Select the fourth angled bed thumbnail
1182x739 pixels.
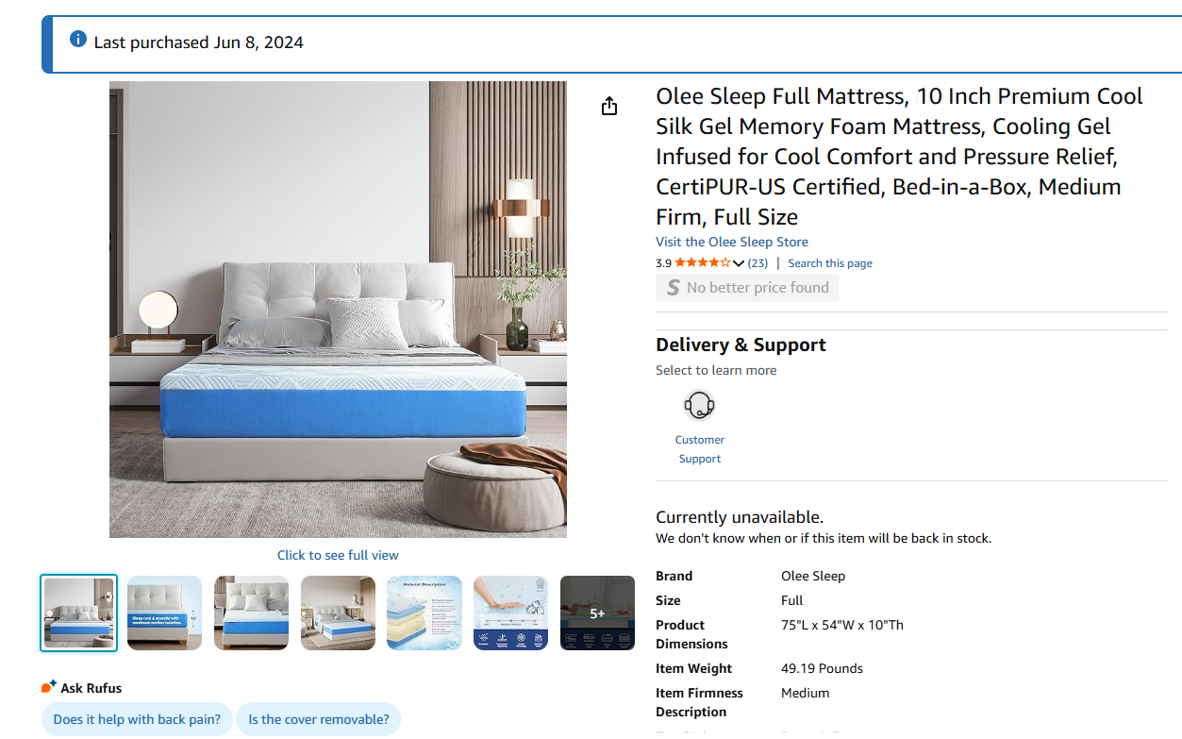point(338,613)
